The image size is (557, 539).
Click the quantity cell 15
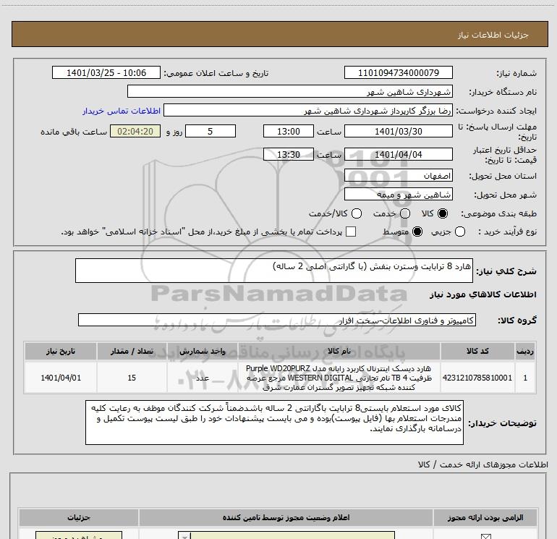[132, 378]
